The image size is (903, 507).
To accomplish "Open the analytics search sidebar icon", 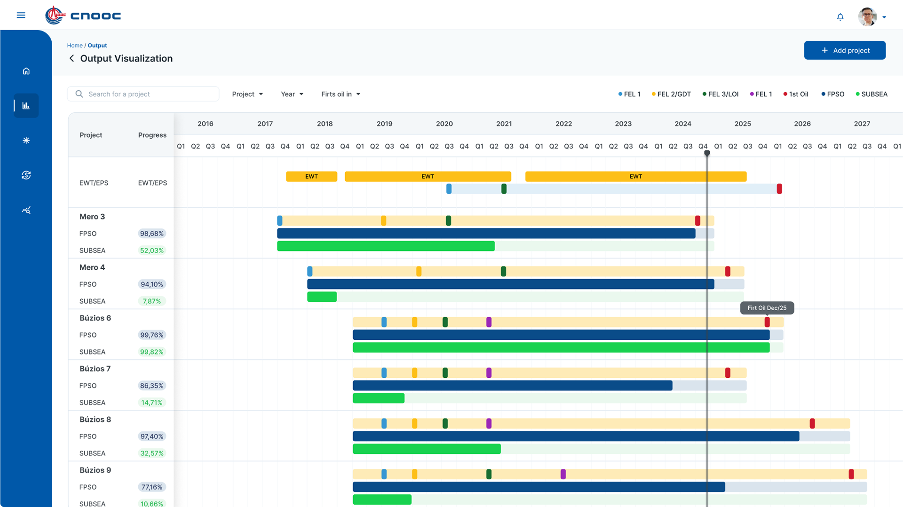I will click(26, 210).
